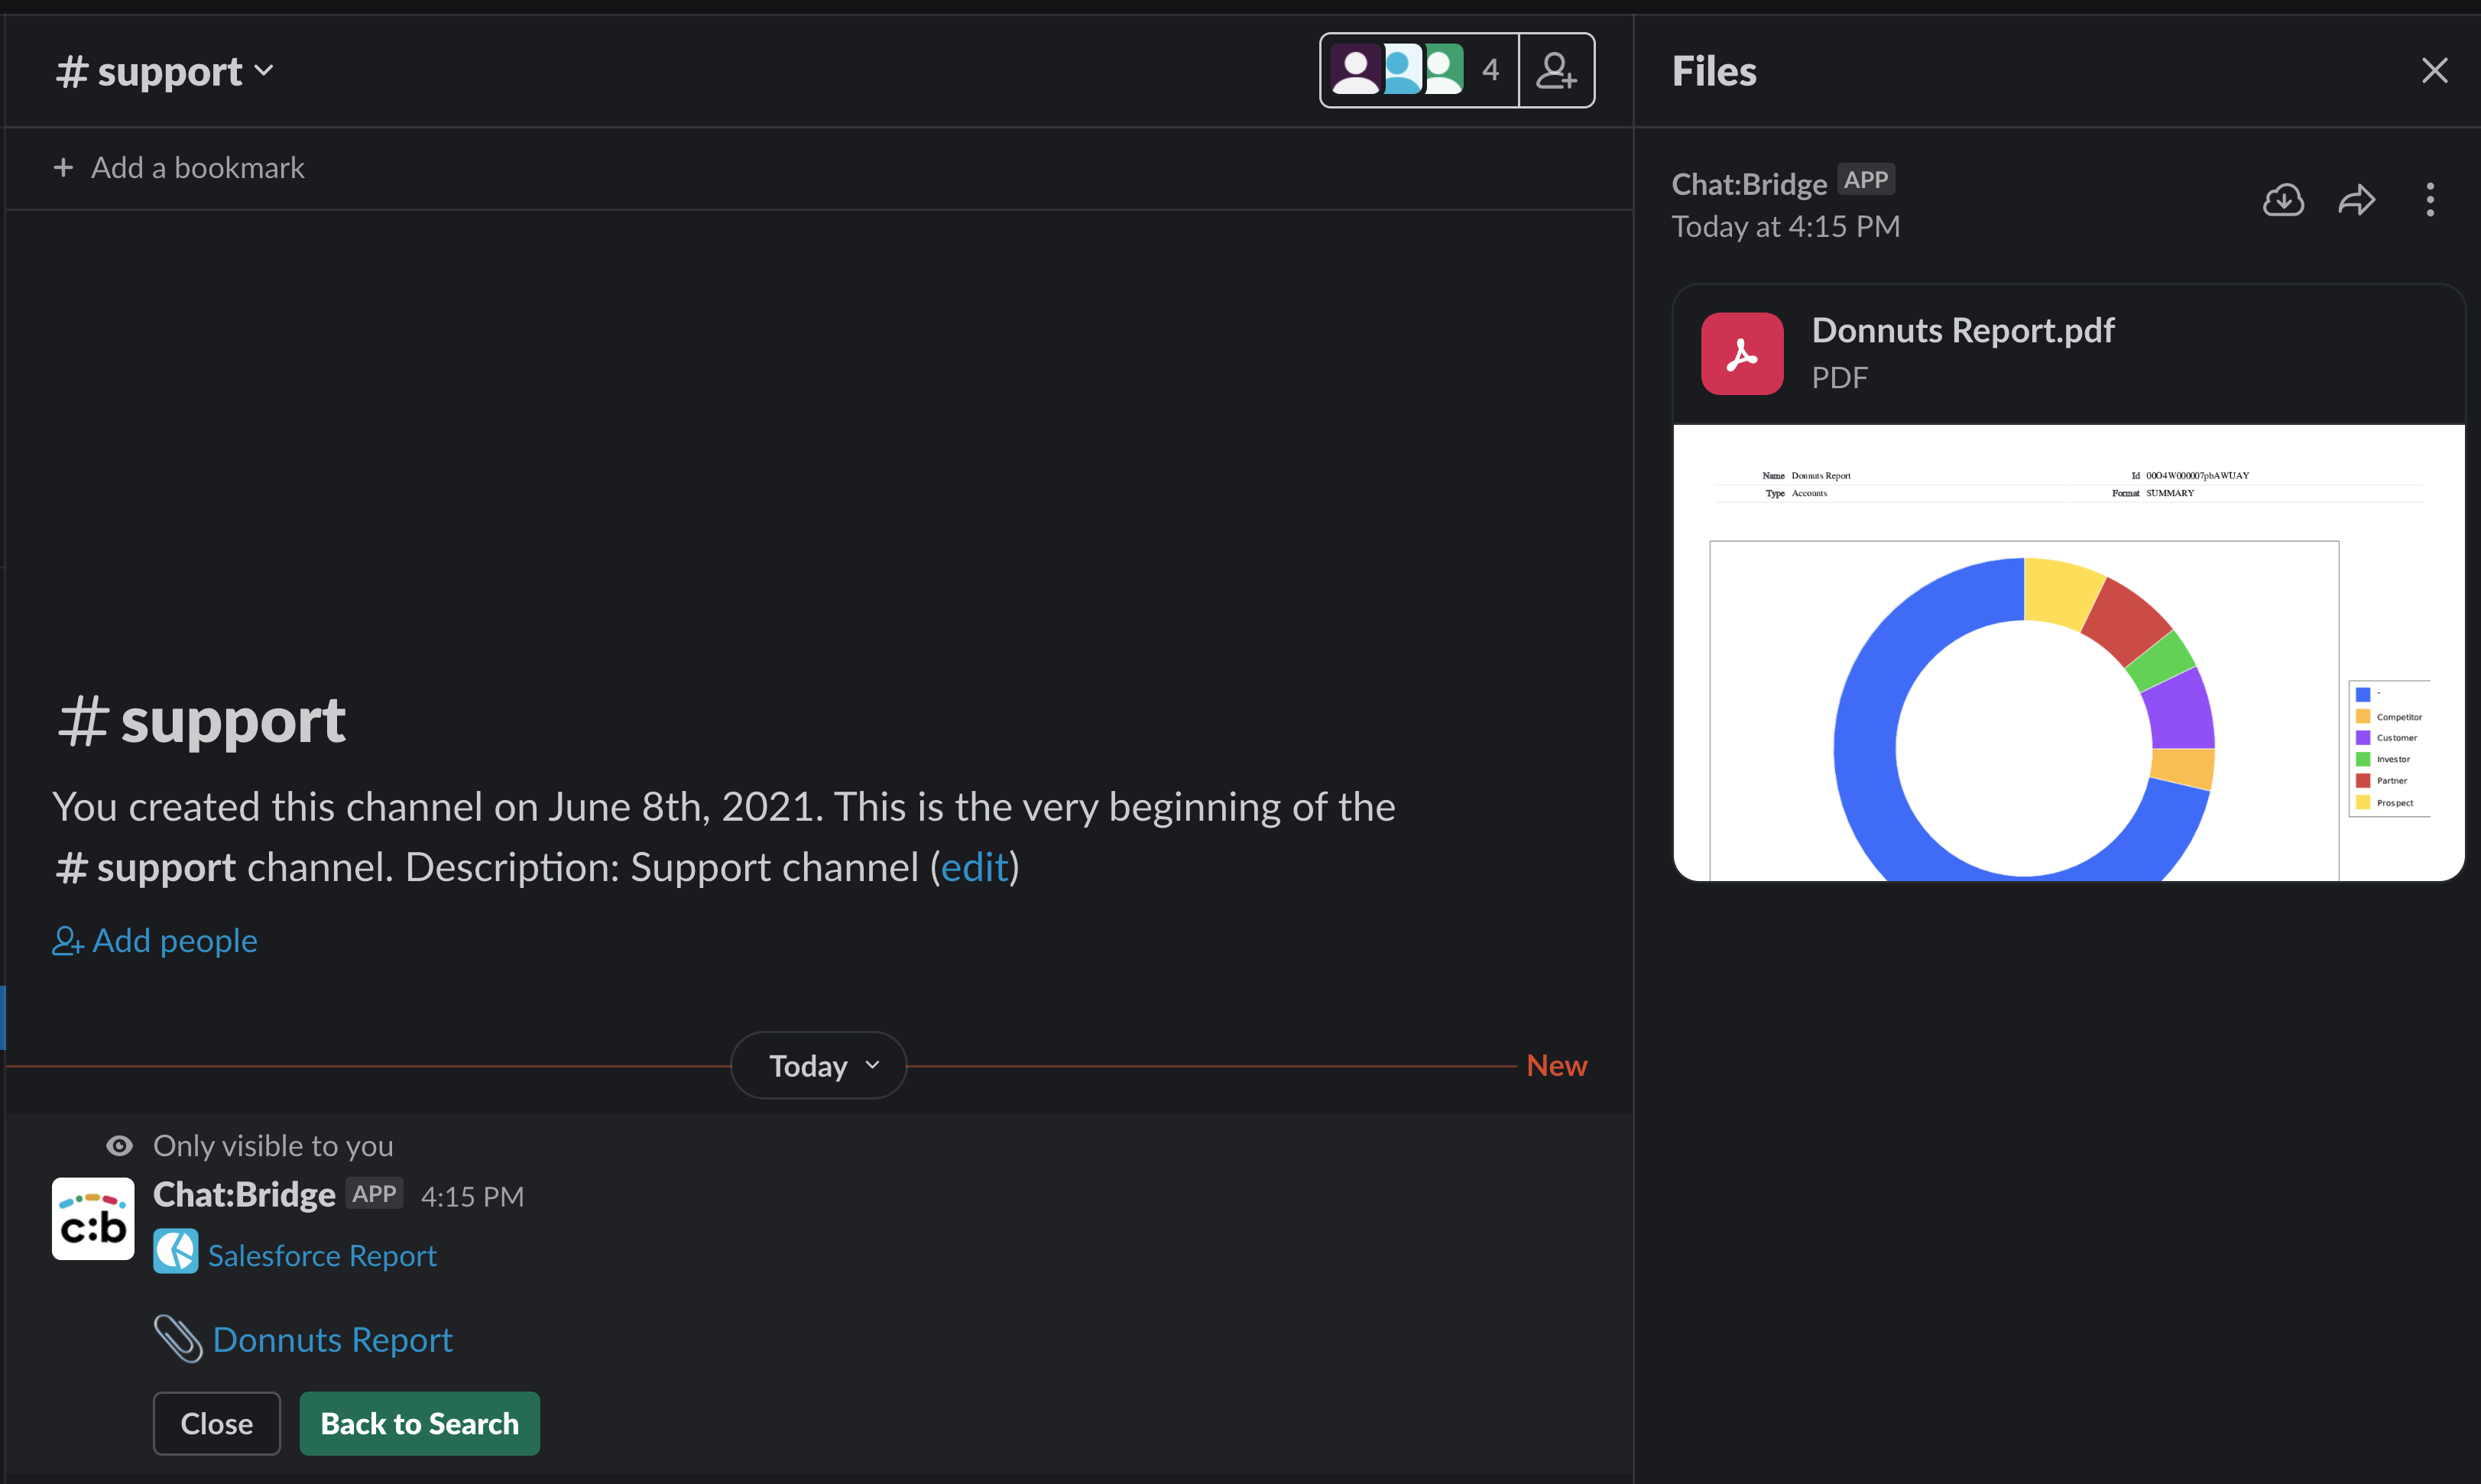Open more actions vertical dots menu
The image size is (2481, 1484).
[2430, 200]
